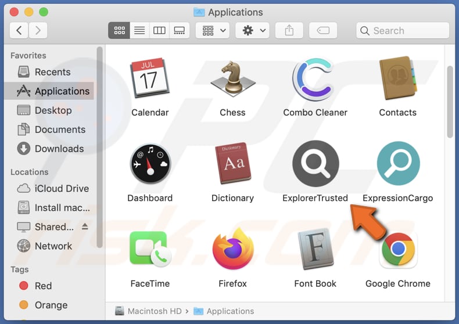Image resolution: width=459 pixels, height=324 pixels.
Task: Open Downloads in the sidebar
Action: 49,149
